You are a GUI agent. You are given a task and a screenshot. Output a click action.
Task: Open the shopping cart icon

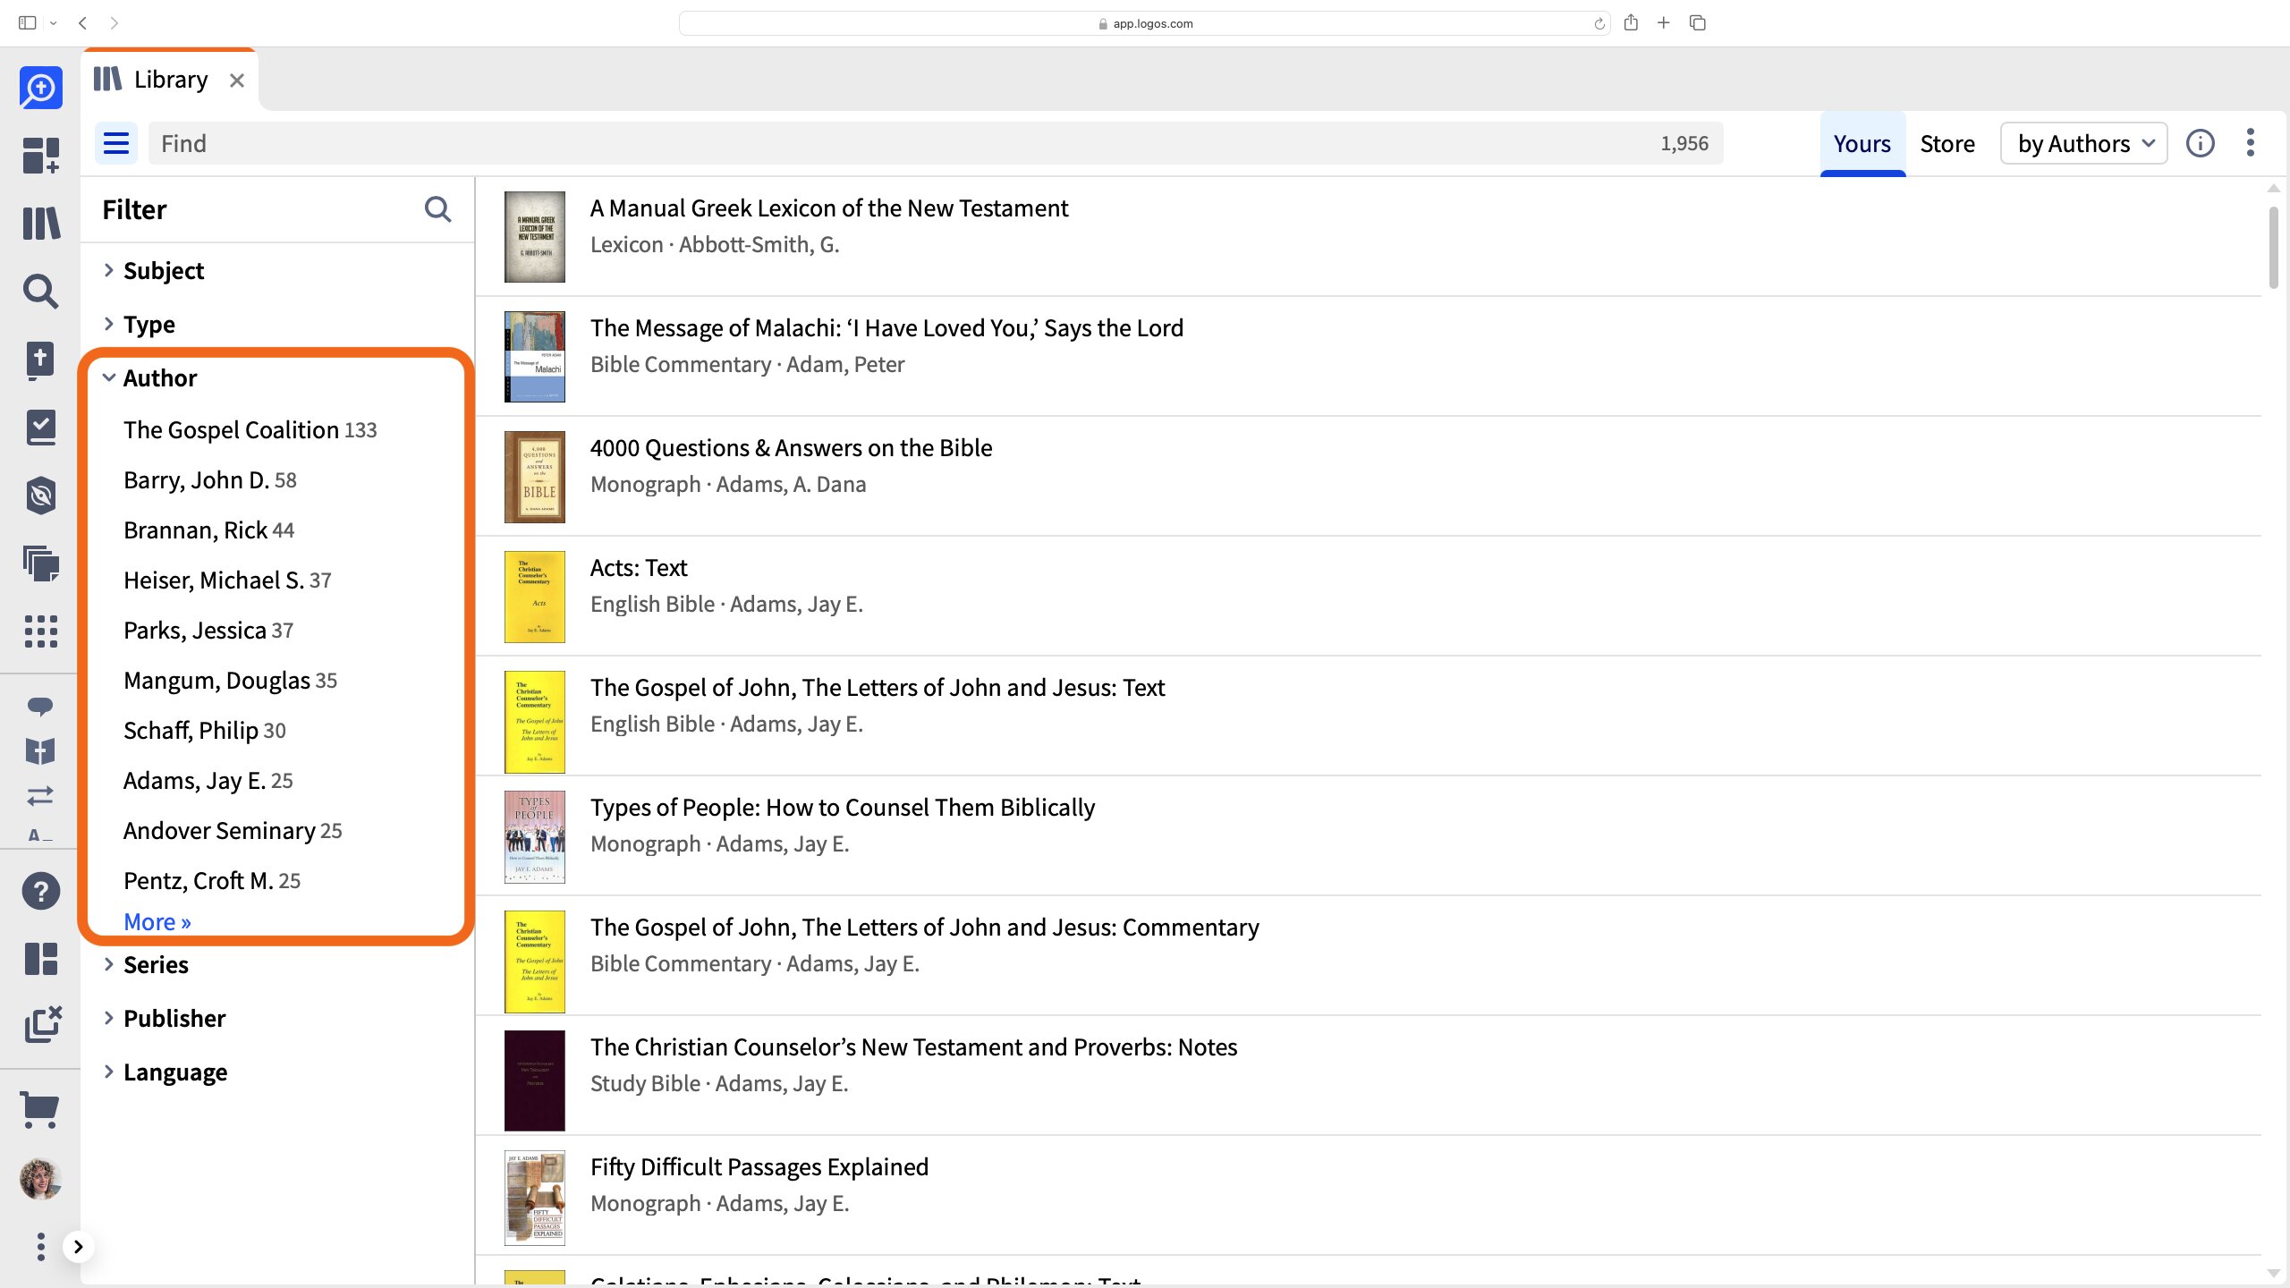(x=40, y=1110)
